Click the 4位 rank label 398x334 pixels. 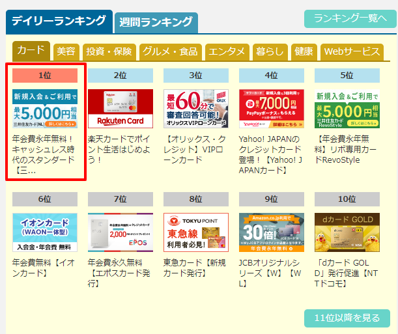pyautogui.click(x=272, y=76)
